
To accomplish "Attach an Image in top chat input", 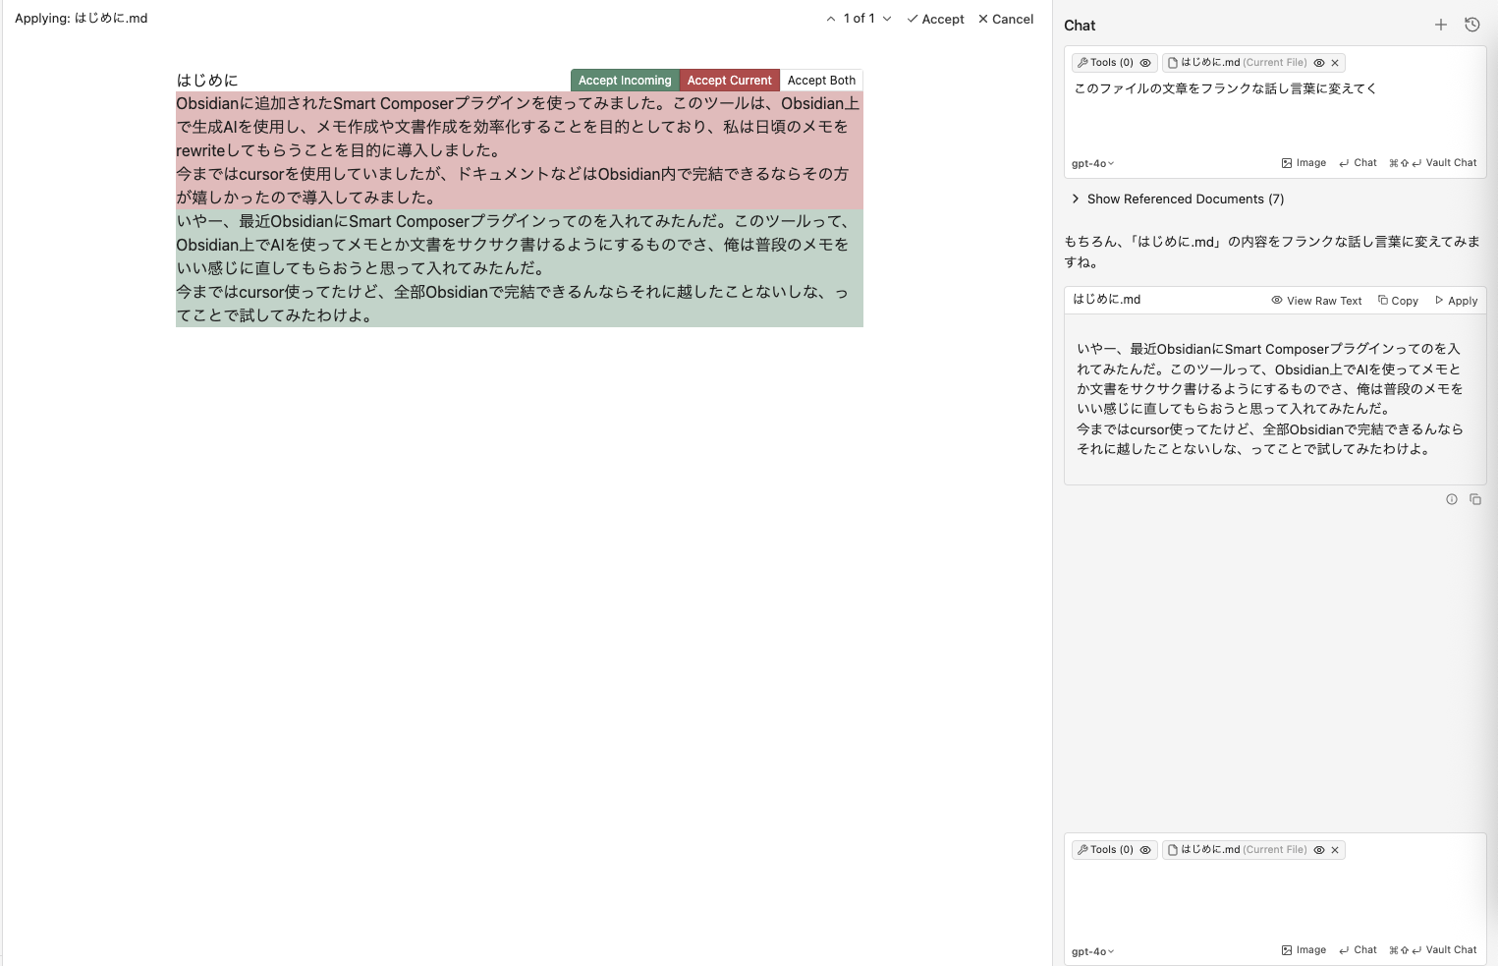I will click(1304, 163).
